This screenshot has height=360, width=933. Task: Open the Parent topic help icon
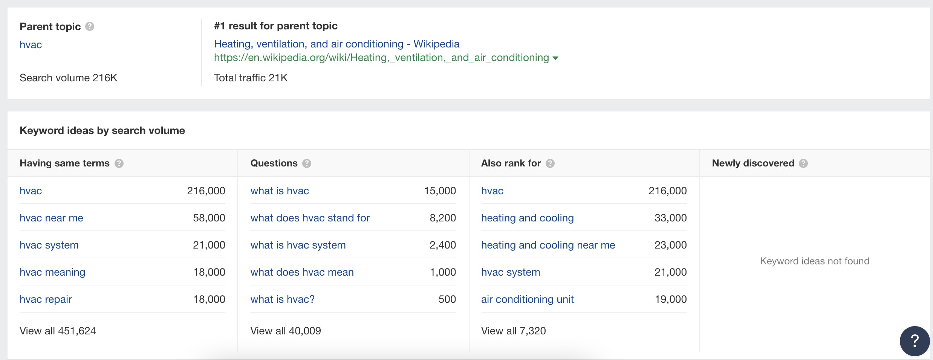(x=90, y=26)
